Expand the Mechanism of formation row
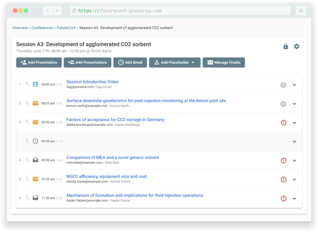The image size is (318, 232). (294, 198)
